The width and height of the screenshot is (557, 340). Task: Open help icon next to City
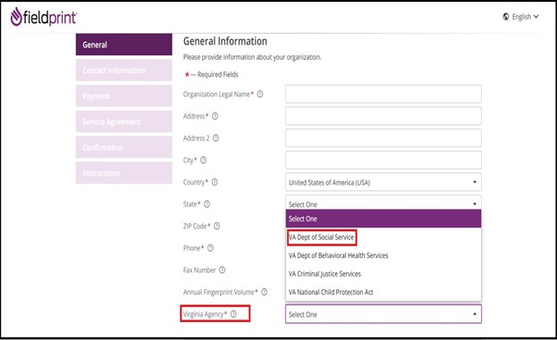coord(203,160)
